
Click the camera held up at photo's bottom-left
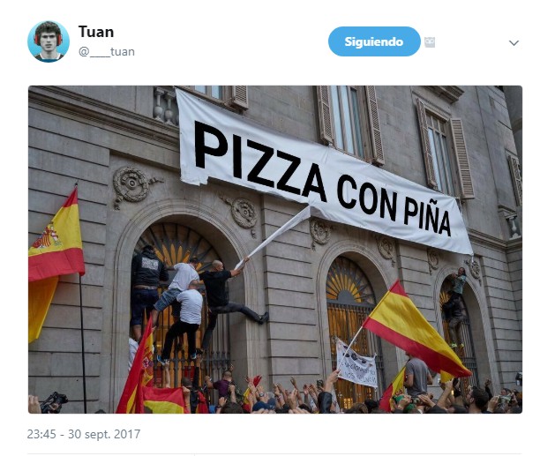pyautogui.click(x=54, y=402)
